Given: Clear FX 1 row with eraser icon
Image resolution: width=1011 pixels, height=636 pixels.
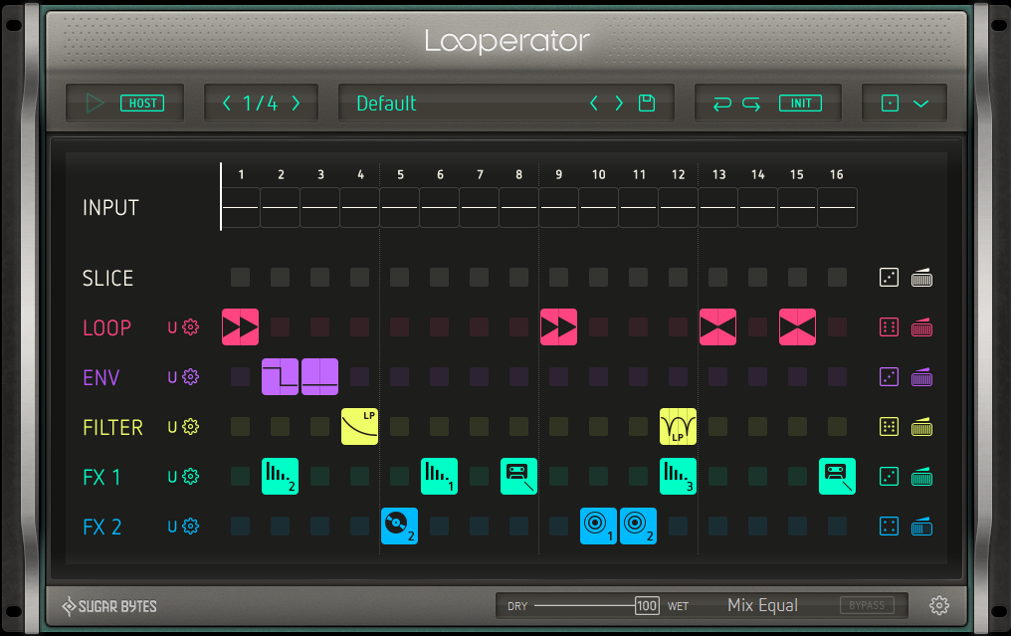Looking at the screenshot, I should pyautogui.click(x=922, y=477).
